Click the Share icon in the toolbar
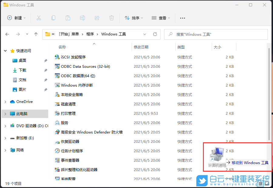The width and height of the screenshot is (273, 188). (x=97, y=18)
